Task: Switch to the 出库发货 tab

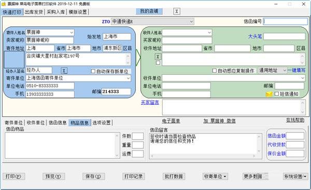Action: tap(34, 12)
